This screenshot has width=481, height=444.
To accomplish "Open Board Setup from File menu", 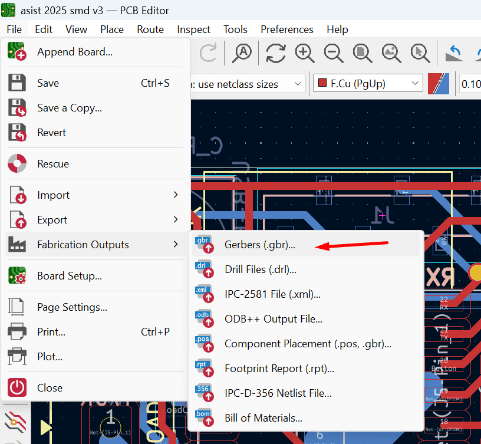I will [69, 276].
